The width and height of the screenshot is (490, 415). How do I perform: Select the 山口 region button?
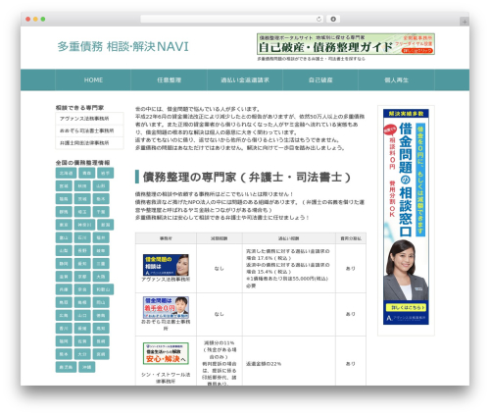pyautogui.click(x=82, y=315)
